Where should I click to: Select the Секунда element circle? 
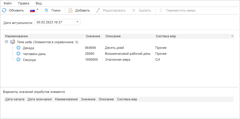(18, 59)
